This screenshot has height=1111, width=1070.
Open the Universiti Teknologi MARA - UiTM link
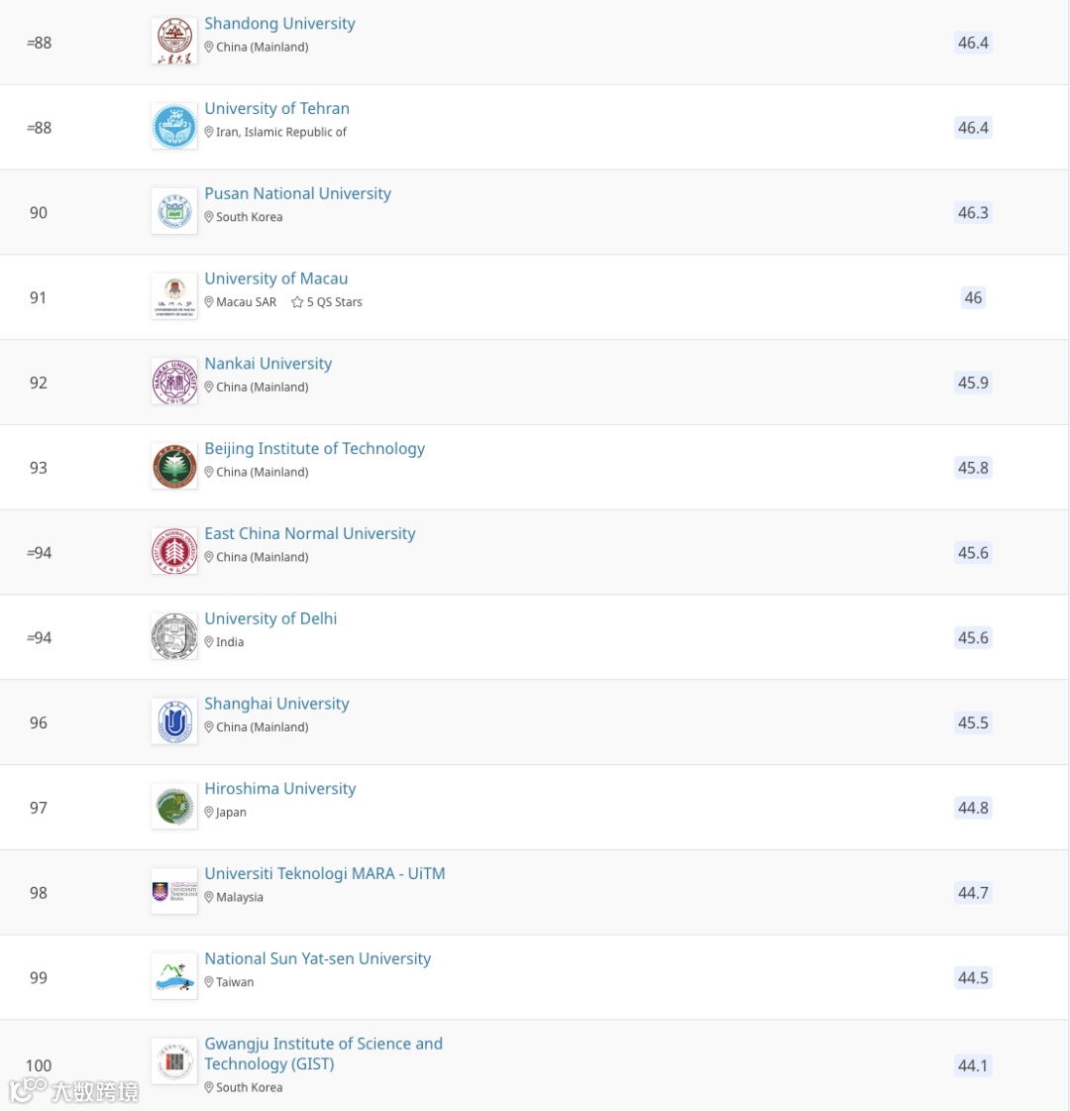click(x=324, y=874)
